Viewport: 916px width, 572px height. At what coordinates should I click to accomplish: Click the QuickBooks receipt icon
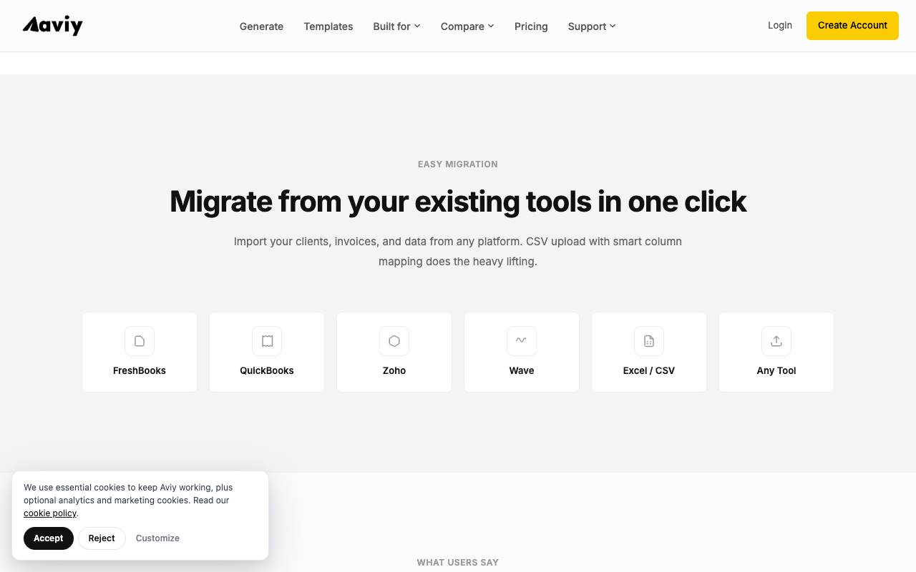pos(267,341)
